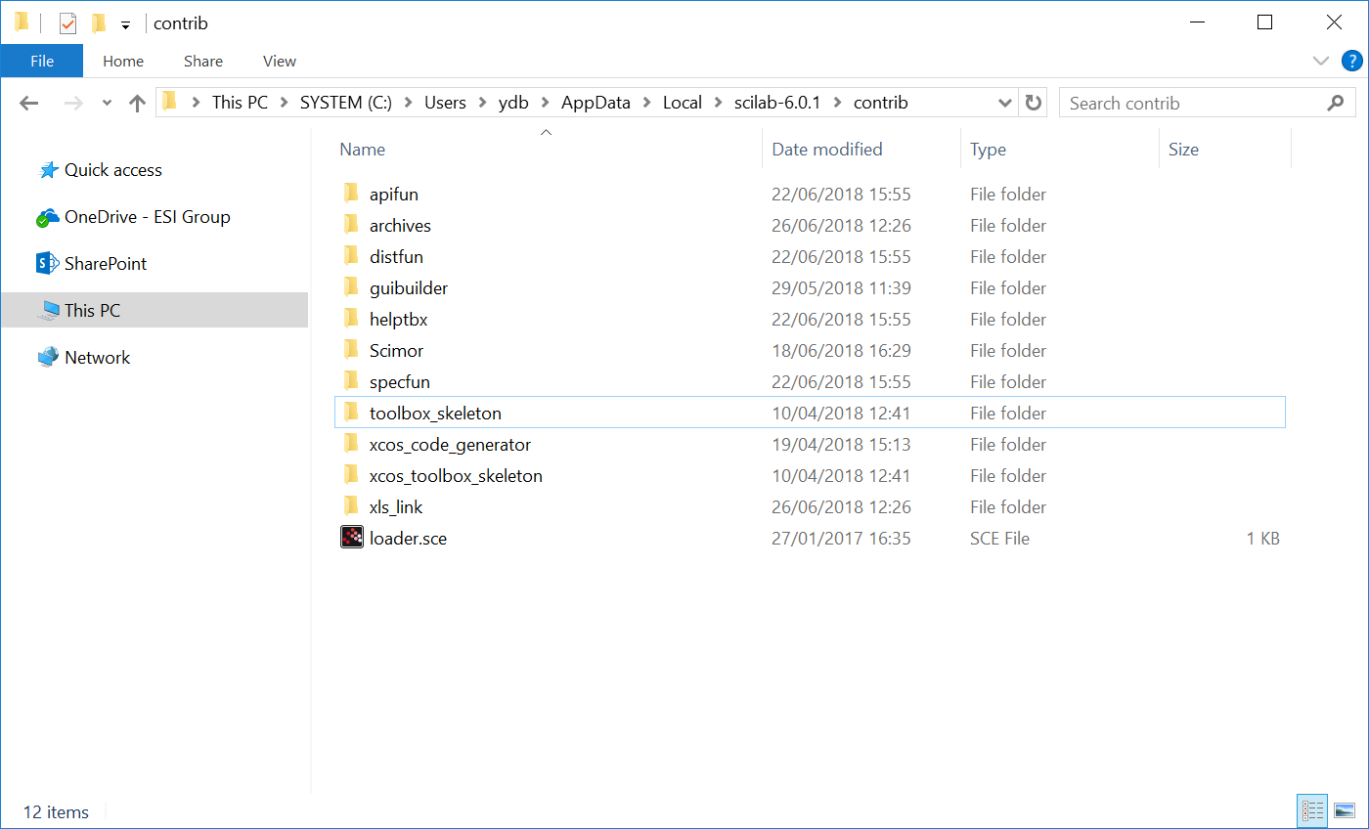Navigate to AppData breadcrumb
The height and width of the screenshot is (829, 1369).
596,103
